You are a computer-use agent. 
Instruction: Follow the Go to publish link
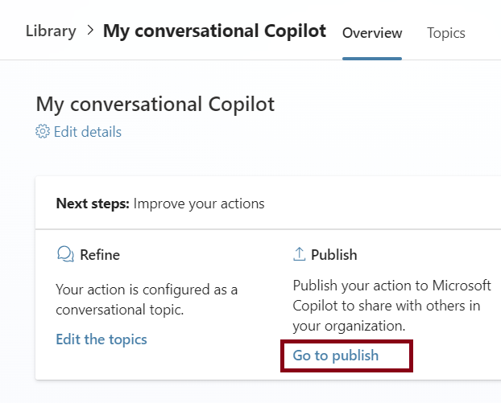[335, 355]
